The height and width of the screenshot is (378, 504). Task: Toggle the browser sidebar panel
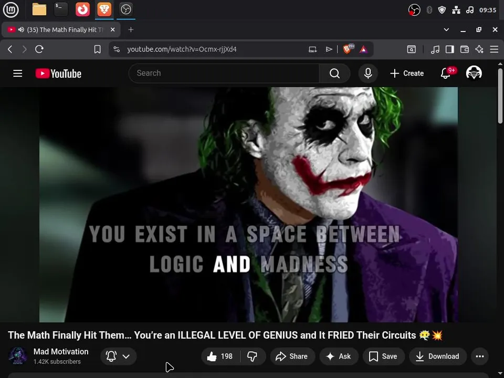point(450,49)
